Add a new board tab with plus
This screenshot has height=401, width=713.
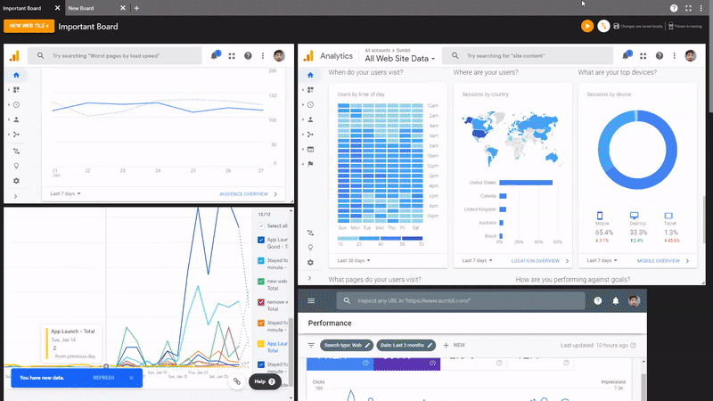click(x=136, y=7)
